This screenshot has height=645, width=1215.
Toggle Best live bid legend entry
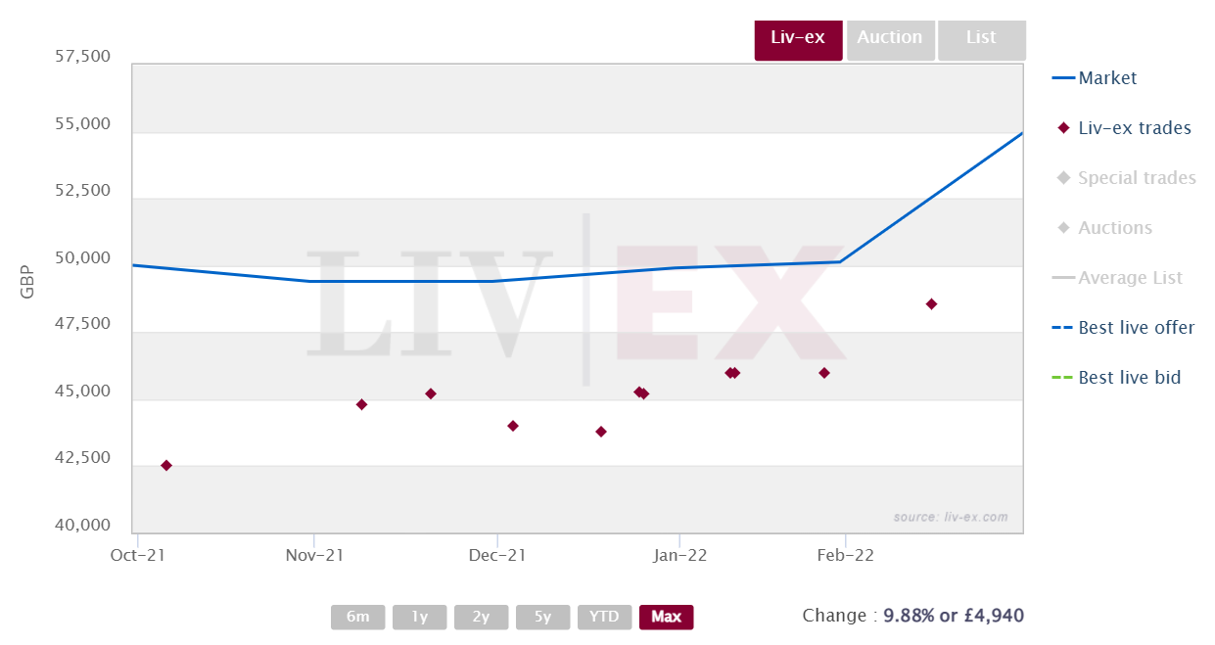(x=1116, y=378)
